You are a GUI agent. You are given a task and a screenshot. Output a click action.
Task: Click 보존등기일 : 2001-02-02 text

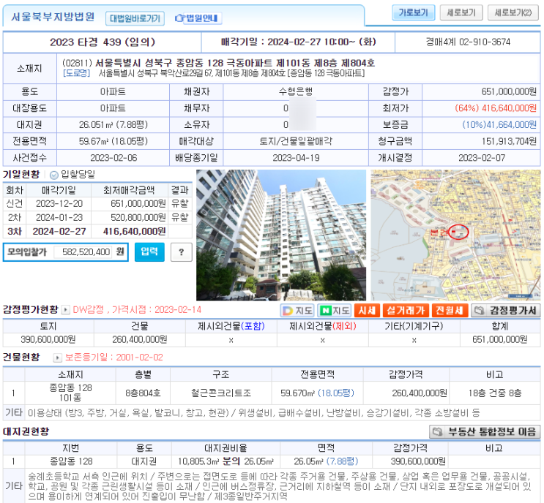113,358
